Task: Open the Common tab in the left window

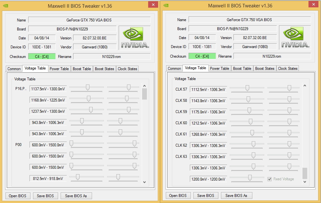Action: (14, 69)
